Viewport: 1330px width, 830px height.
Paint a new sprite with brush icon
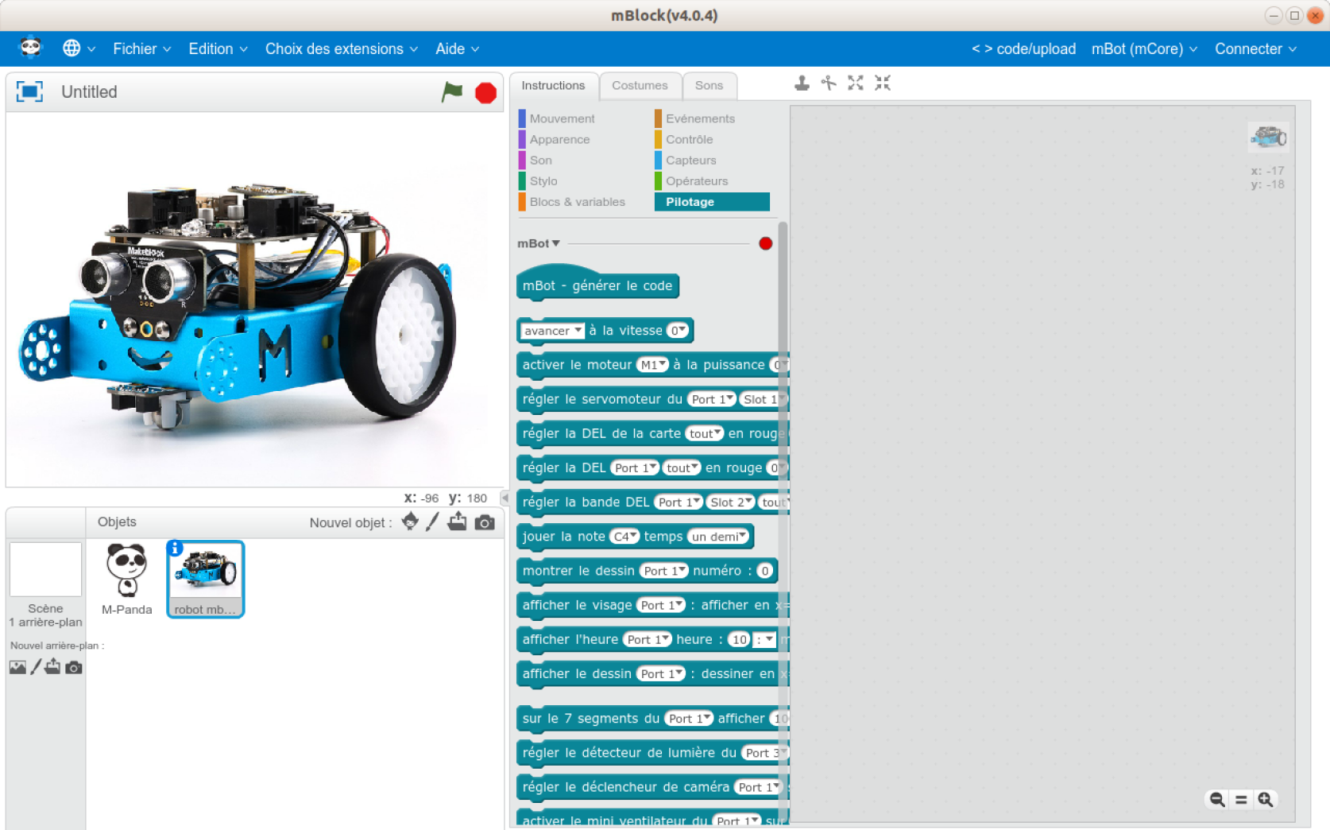tap(432, 522)
